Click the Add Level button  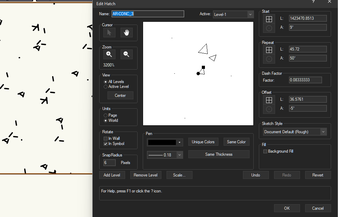tap(112, 175)
